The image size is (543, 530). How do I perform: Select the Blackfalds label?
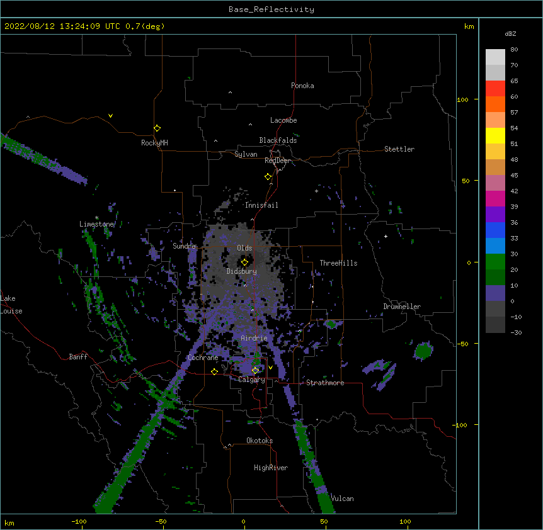[278, 140]
